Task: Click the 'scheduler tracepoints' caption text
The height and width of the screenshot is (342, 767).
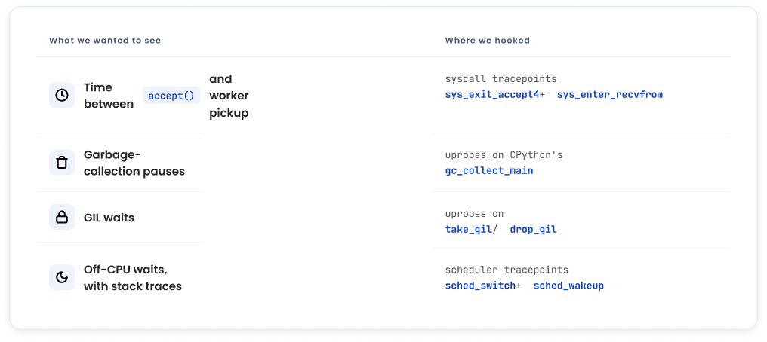Action: tap(507, 270)
